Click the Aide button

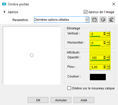click(84, 100)
